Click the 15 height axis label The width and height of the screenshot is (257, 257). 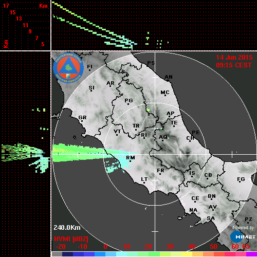(x=13, y=12)
